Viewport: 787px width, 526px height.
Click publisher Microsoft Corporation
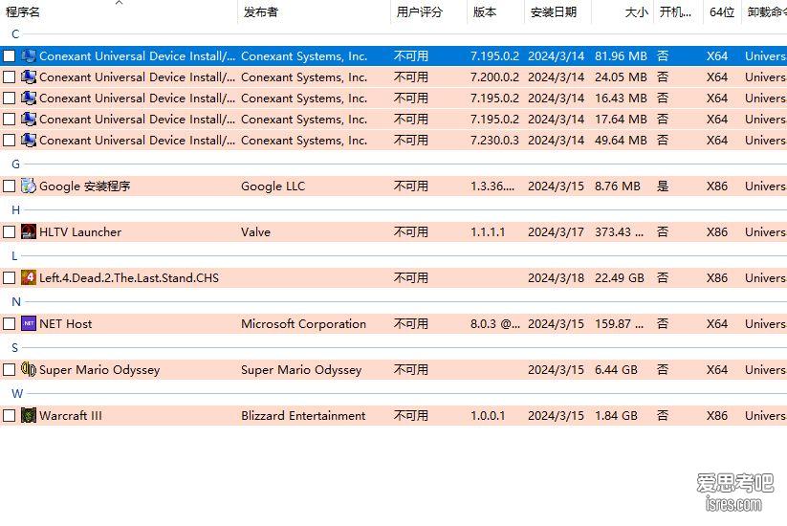coord(304,324)
